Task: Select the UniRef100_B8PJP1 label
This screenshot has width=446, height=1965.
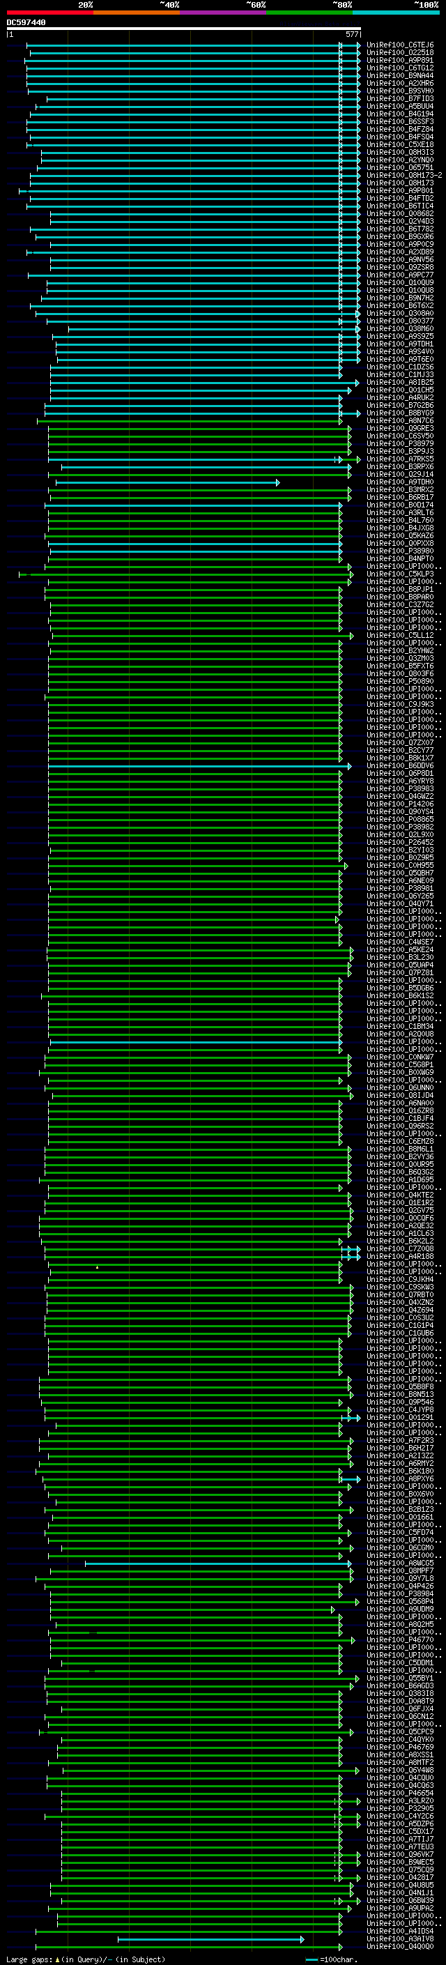Action: (x=399, y=590)
